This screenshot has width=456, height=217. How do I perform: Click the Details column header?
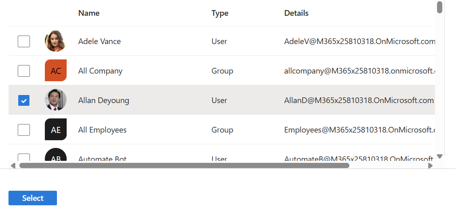tap(296, 13)
